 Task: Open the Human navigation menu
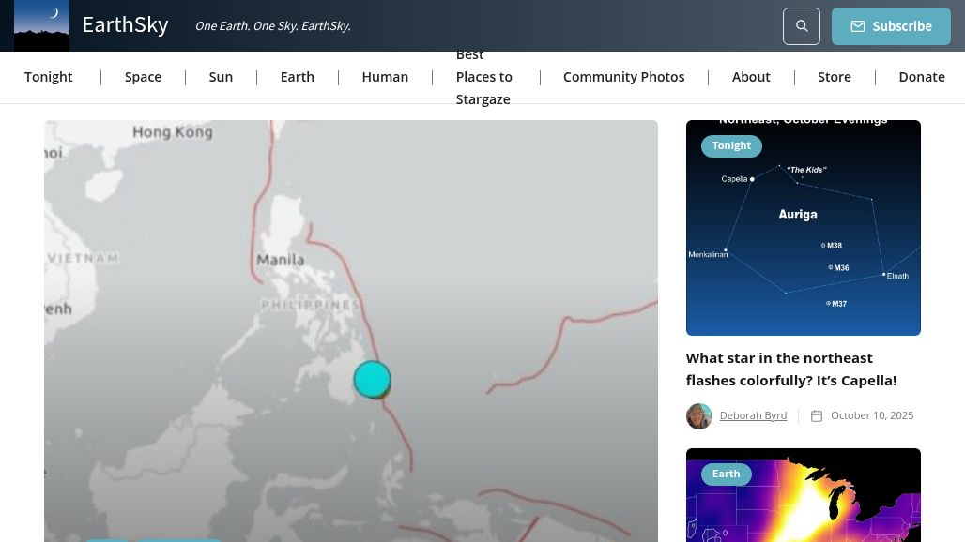pyautogui.click(x=385, y=77)
